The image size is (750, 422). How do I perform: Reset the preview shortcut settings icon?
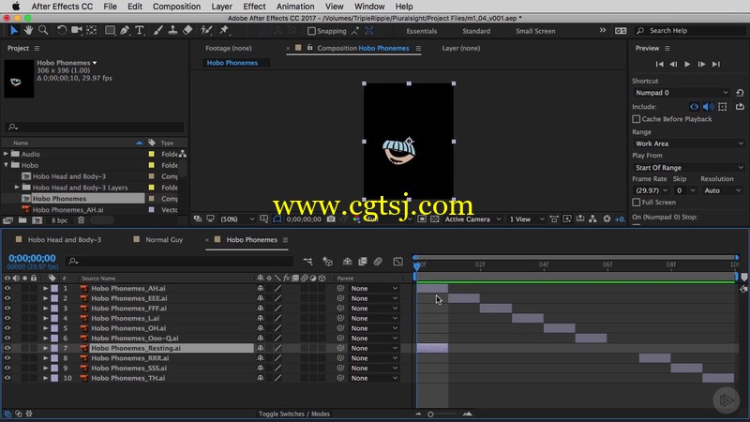click(x=740, y=93)
